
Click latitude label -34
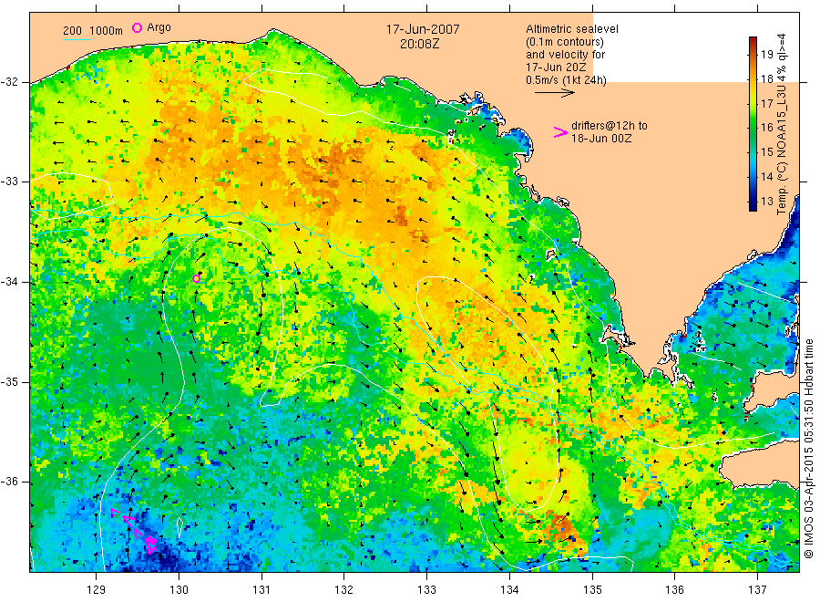point(10,282)
